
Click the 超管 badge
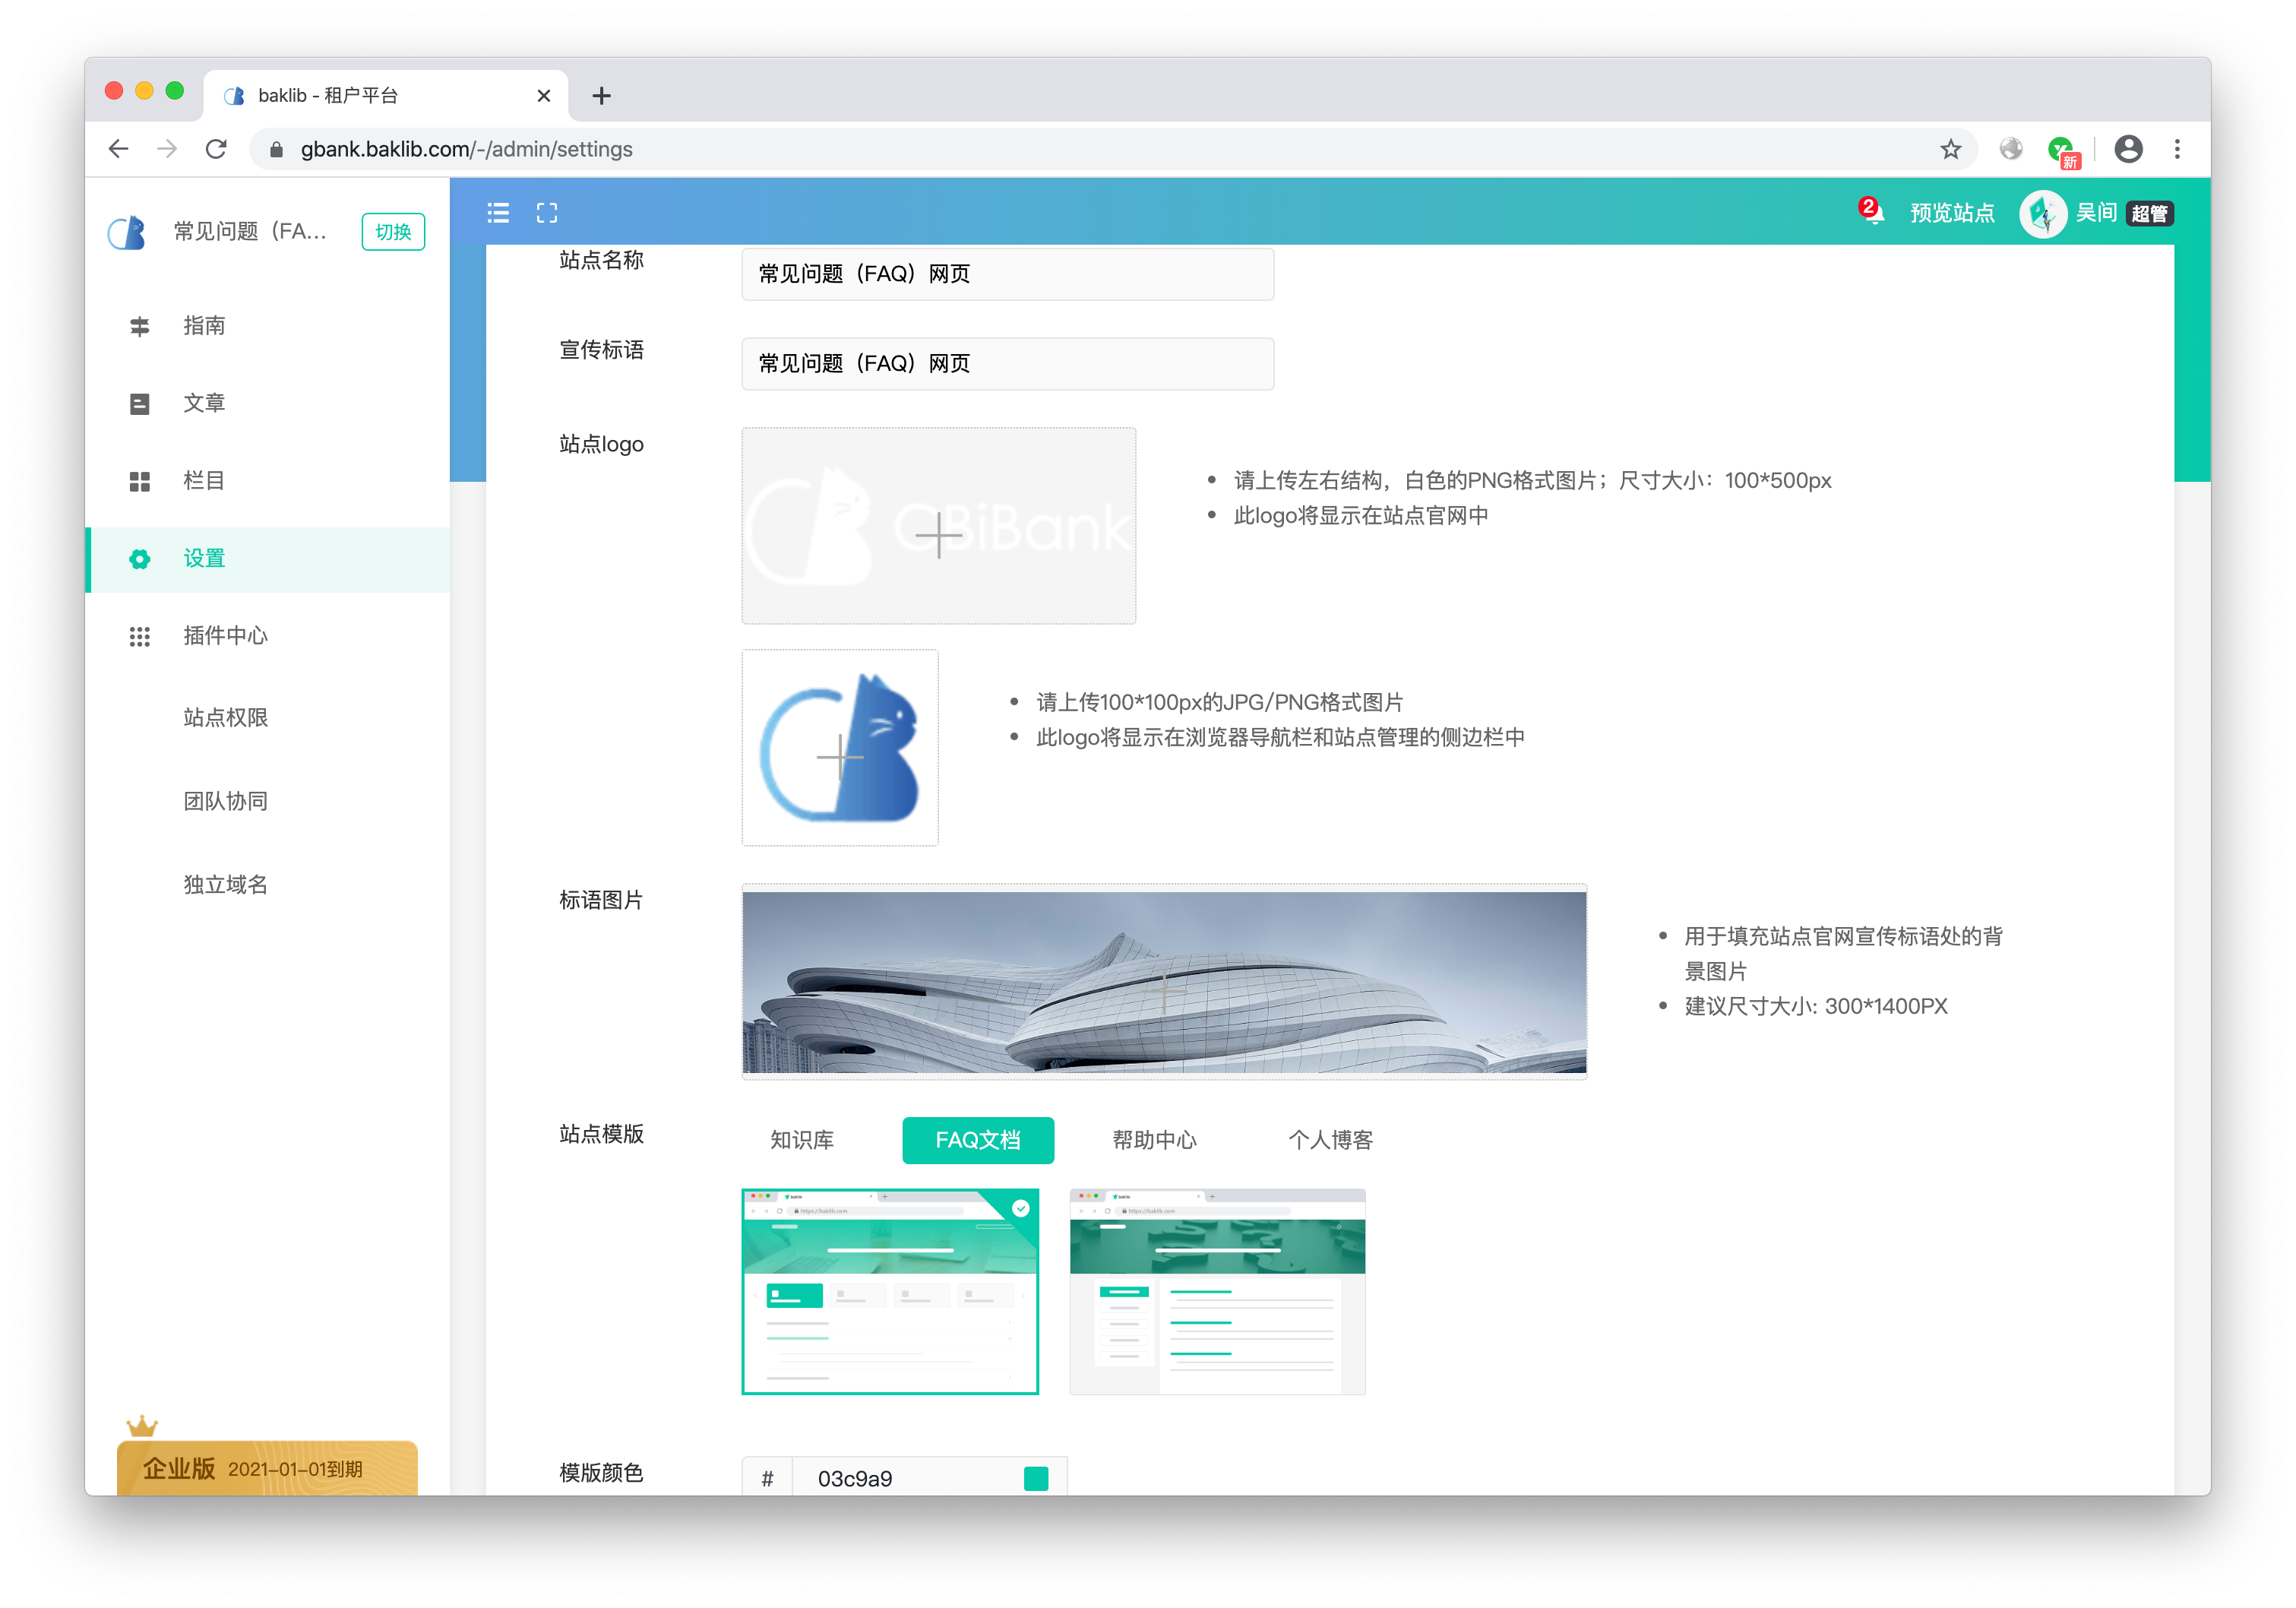[2149, 214]
